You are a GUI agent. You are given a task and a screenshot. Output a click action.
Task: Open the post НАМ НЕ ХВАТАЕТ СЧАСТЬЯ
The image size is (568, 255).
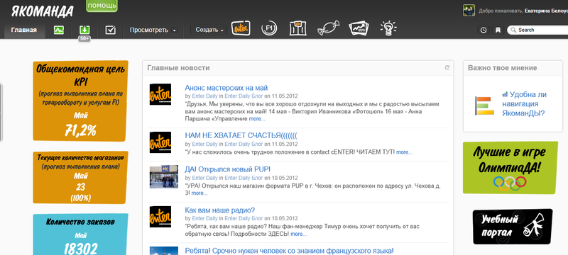click(241, 136)
